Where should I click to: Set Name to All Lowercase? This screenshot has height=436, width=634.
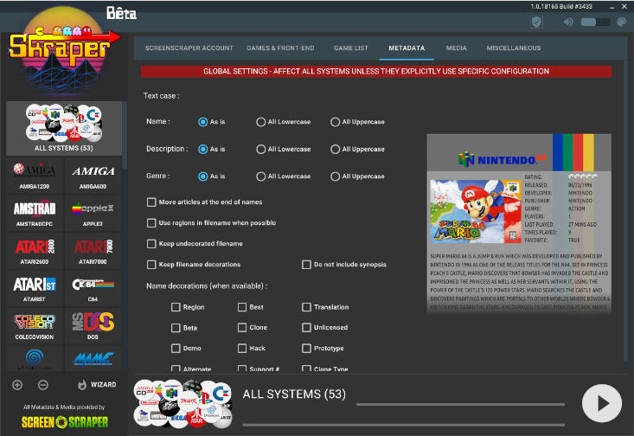tap(261, 122)
